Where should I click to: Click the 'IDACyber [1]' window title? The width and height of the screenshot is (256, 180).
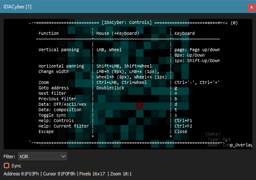17,7
